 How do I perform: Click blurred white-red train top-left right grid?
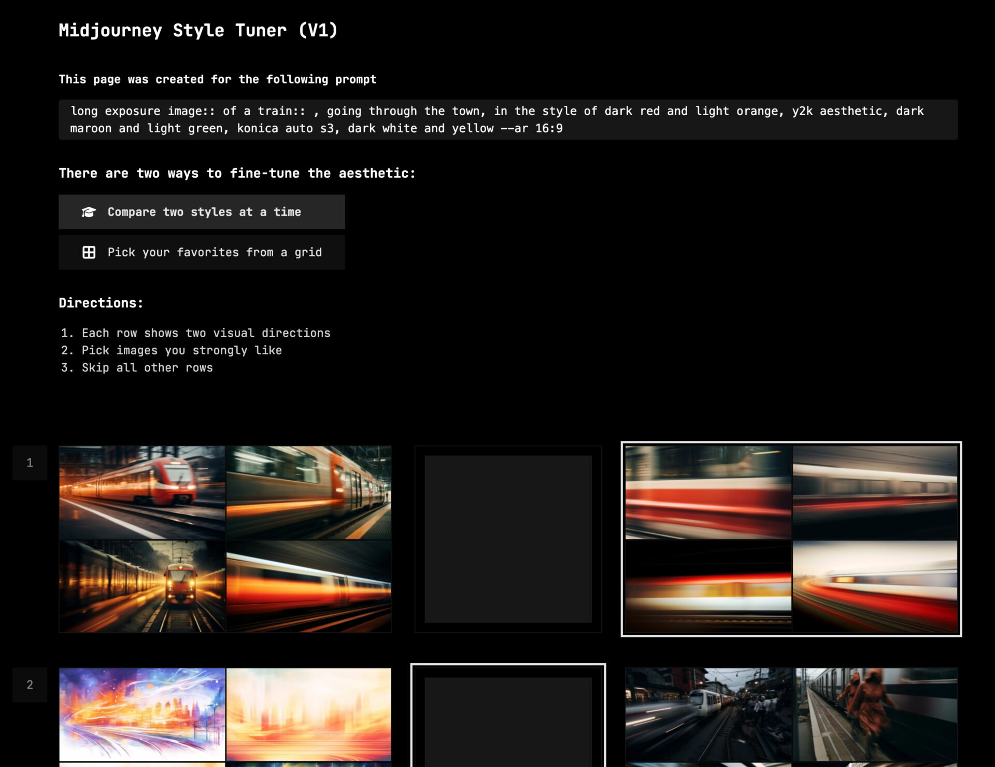[x=708, y=493]
